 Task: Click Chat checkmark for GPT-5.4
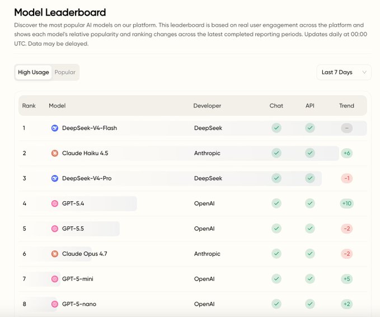276,204
